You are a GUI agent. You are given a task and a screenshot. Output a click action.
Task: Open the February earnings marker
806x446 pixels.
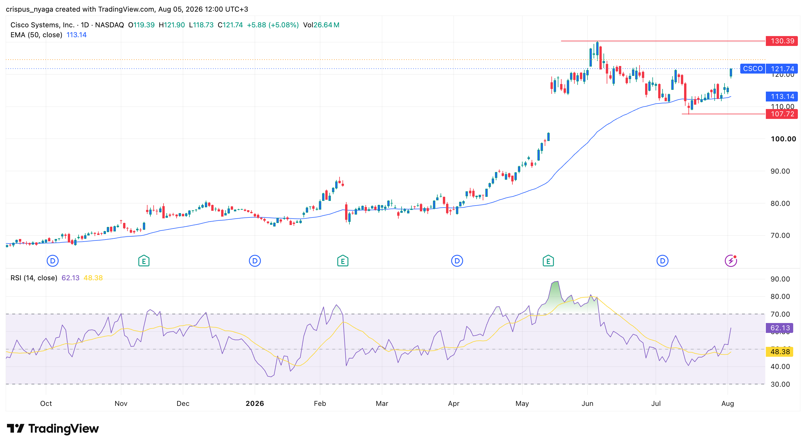pos(342,261)
